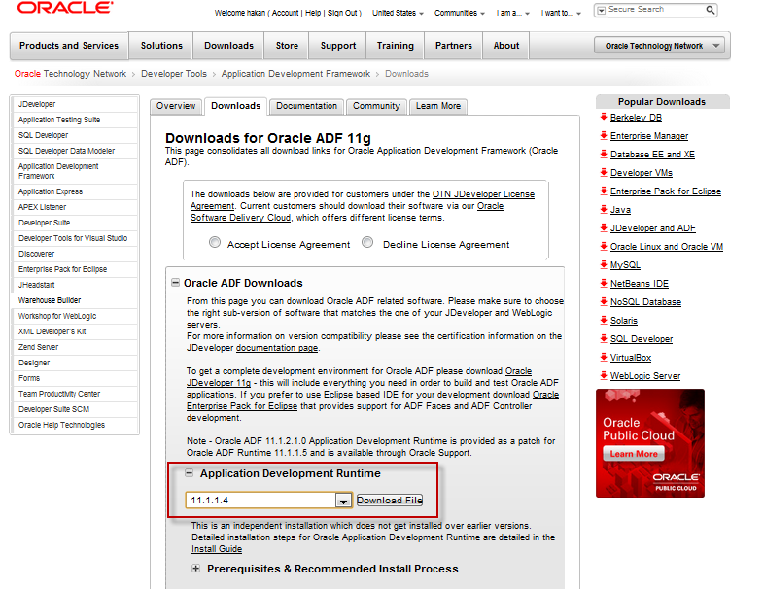The image size is (764, 589).
Task: Click the download arrow icon beside Solaris
Action: [x=604, y=320]
